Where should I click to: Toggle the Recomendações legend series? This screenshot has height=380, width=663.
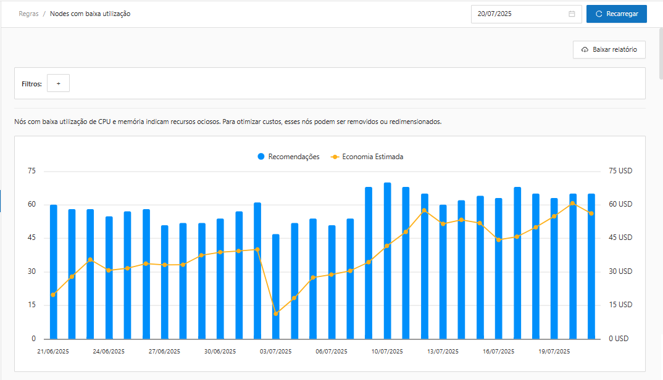pyautogui.click(x=288, y=157)
